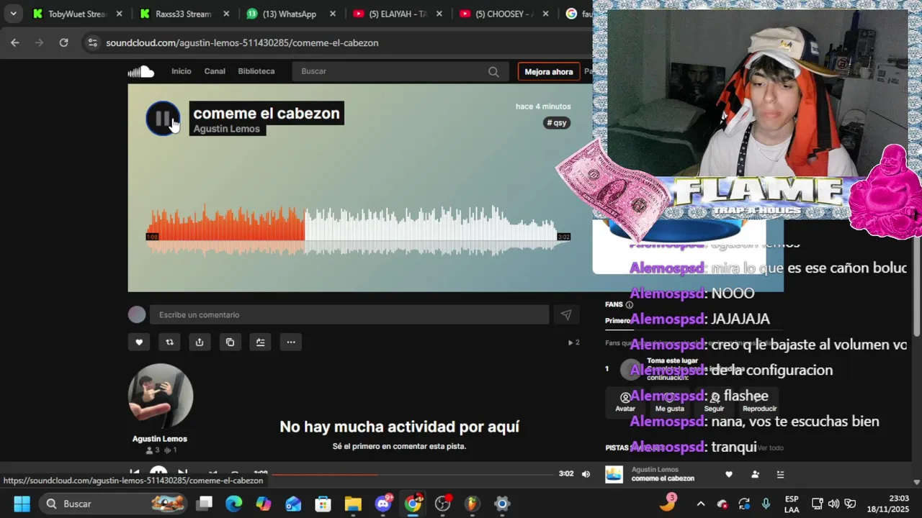922x518 pixels.
Task: Open Copilot from the taskbar
Action: point(264,504)
